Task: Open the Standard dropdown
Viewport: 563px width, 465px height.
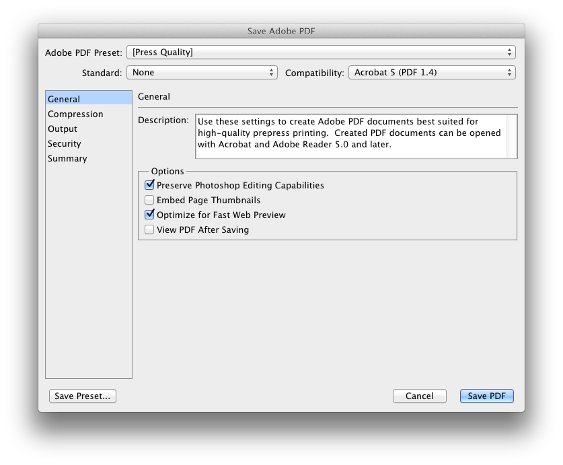Action: [202, 72]
